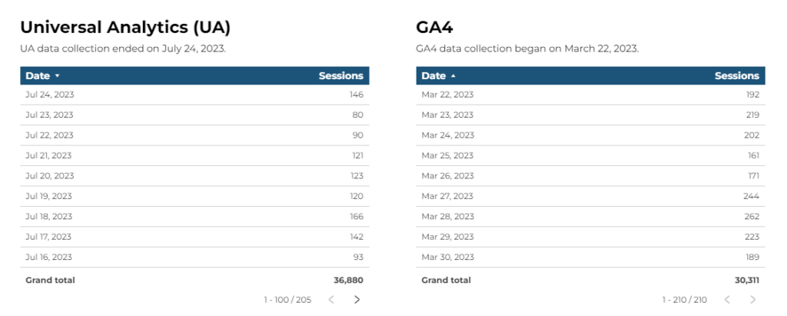Click the 30,311 grand total value
Screen dimensions: 787x316
(x=746, y=281)
